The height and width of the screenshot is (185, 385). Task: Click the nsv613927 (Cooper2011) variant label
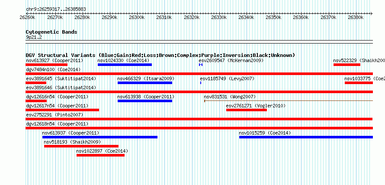55,60
